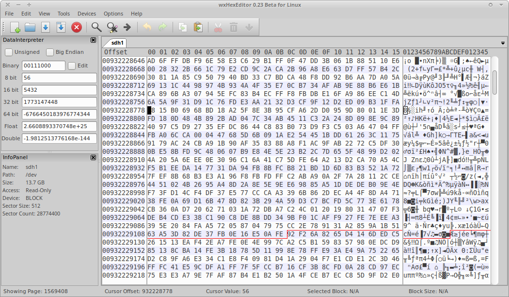Enable the Unsigned checkbox

point(9,52)
